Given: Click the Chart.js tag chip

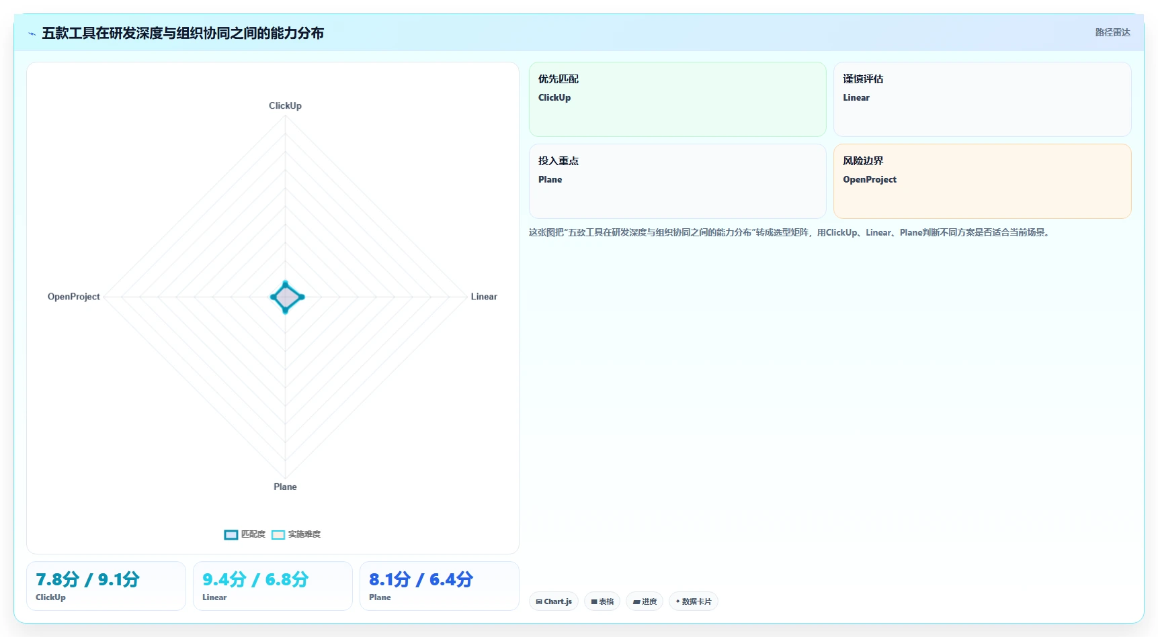Looking at the screenshot, I should click(x=554, y=601).
